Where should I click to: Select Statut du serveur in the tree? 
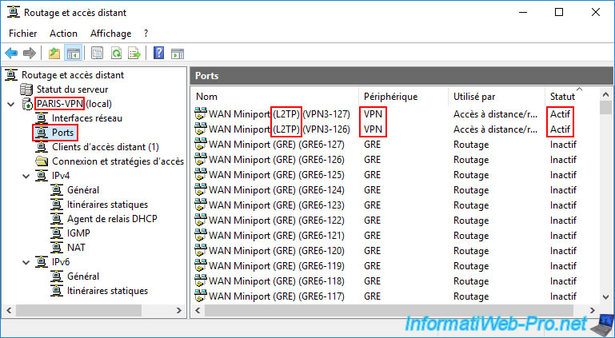pyautogui.click(x=72, y=89)
